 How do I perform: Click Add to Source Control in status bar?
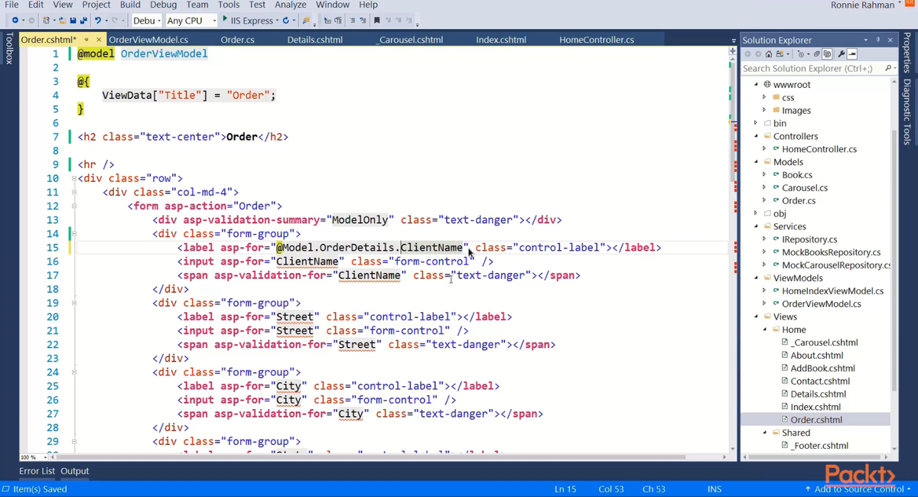858,489
